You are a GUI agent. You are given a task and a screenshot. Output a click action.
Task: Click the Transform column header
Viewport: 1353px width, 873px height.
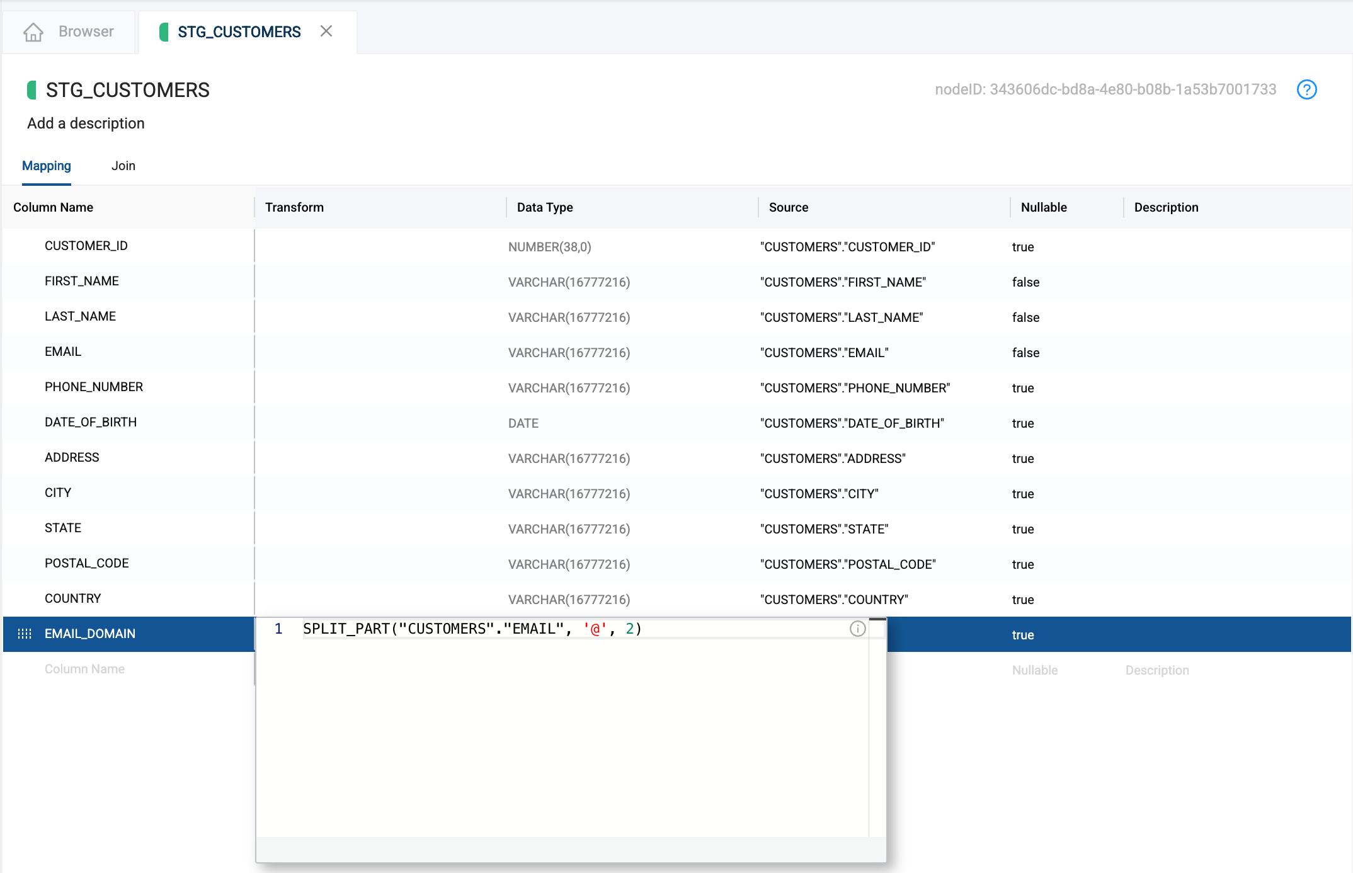pos(294,207)
